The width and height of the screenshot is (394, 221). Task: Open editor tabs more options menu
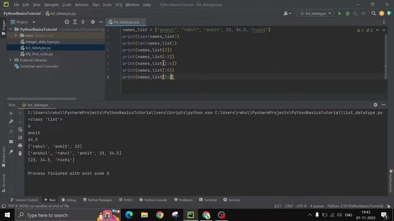pyautogui.click(x=384, y=22)
